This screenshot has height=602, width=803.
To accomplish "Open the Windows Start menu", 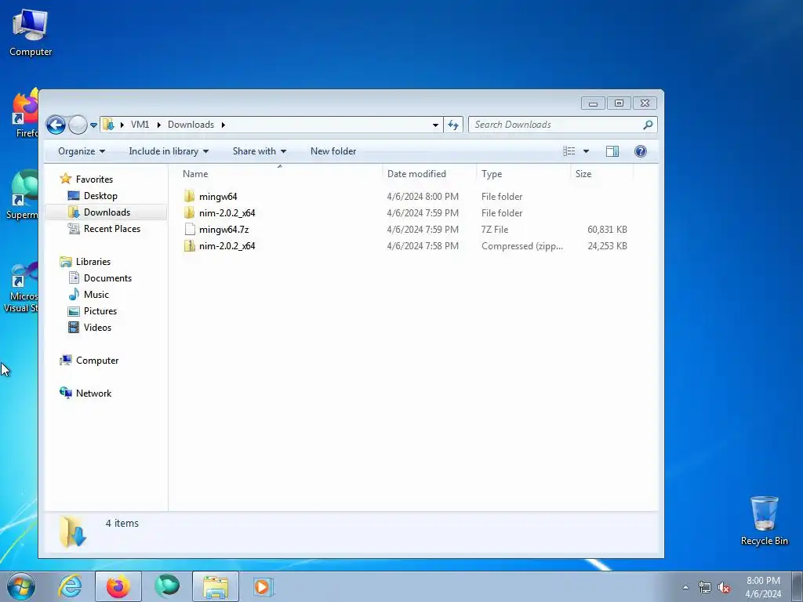I will click(21, 586).
